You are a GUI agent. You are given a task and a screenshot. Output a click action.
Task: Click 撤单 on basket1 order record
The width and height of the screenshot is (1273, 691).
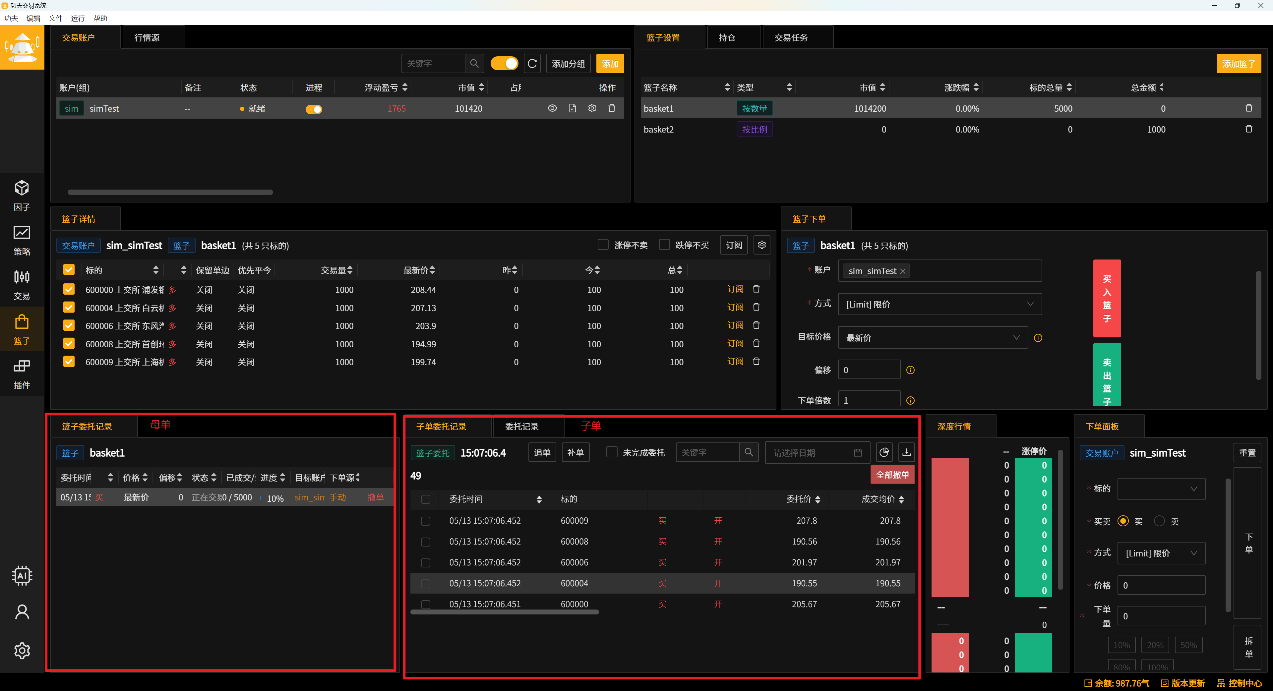375,497
